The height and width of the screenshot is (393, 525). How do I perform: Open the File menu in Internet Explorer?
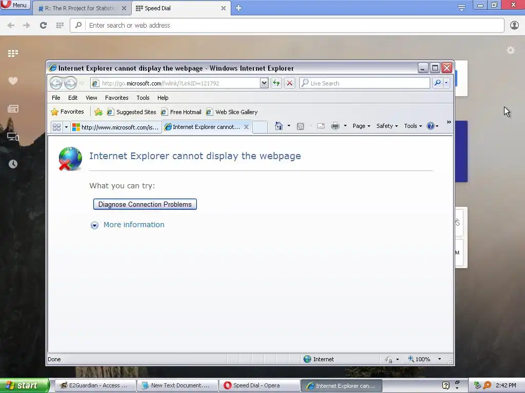56,98
